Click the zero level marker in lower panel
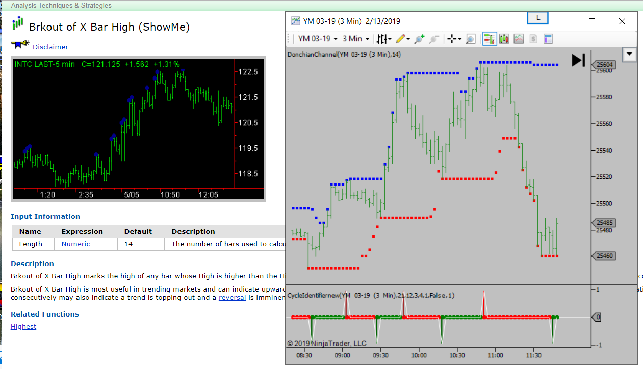 pos(597,317)
